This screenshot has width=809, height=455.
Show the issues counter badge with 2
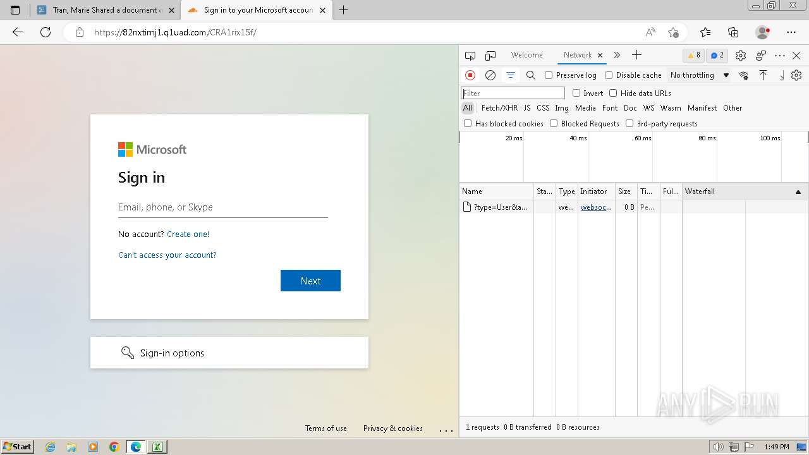717,56
